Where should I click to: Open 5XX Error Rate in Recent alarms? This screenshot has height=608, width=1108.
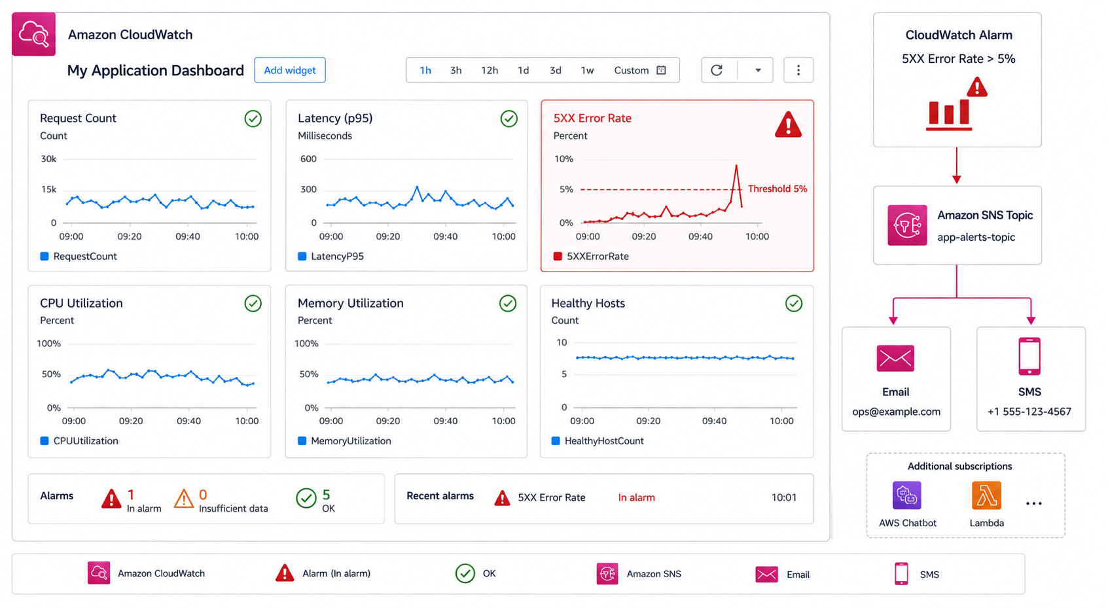pos(552,497)
